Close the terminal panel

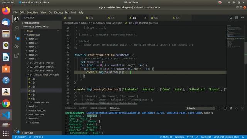242,108
